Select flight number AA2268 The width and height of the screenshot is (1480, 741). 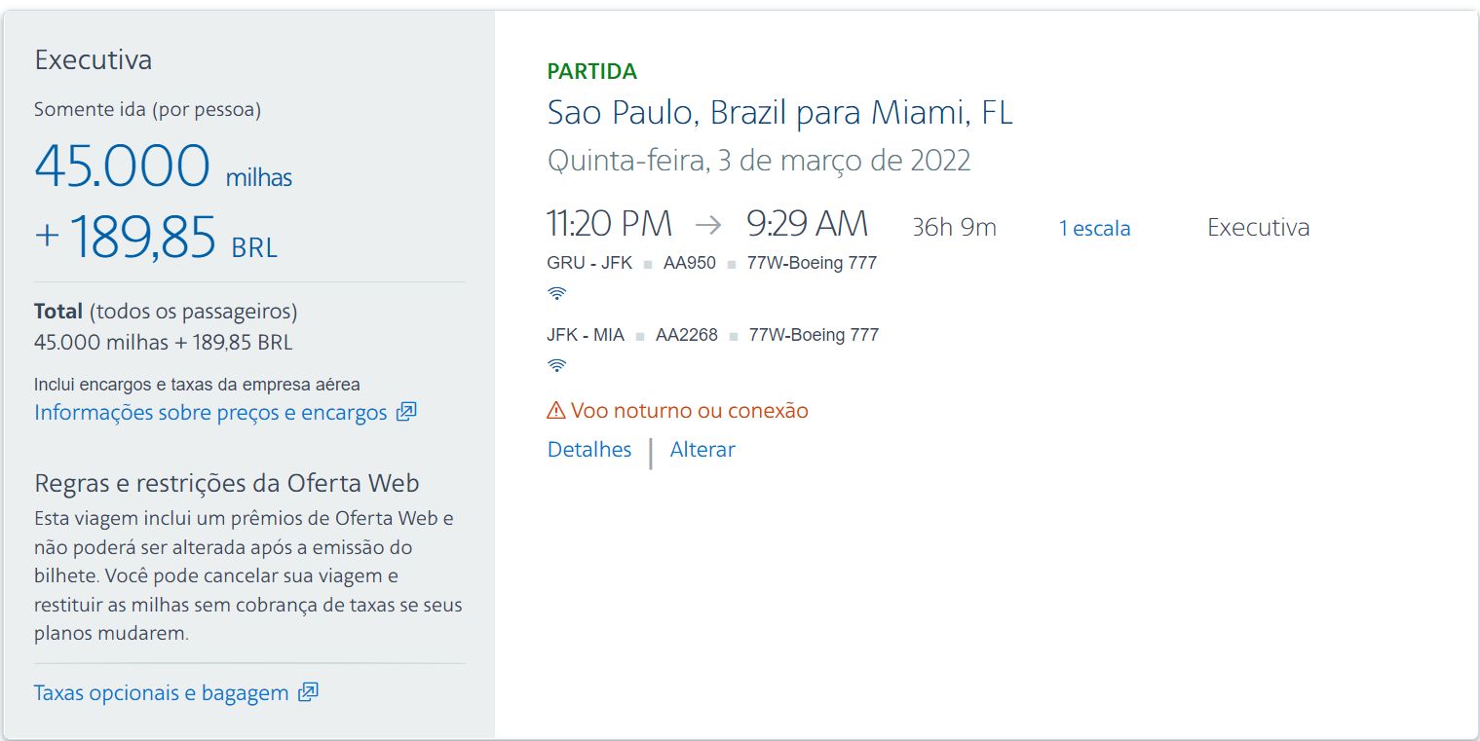(x=687, y=335)
